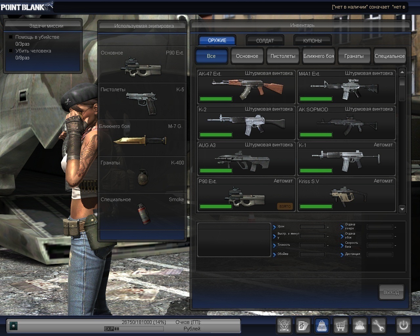420x336 pixels.
Task: Click the inventory scrollbar thumb
Action: click(402, 82)
